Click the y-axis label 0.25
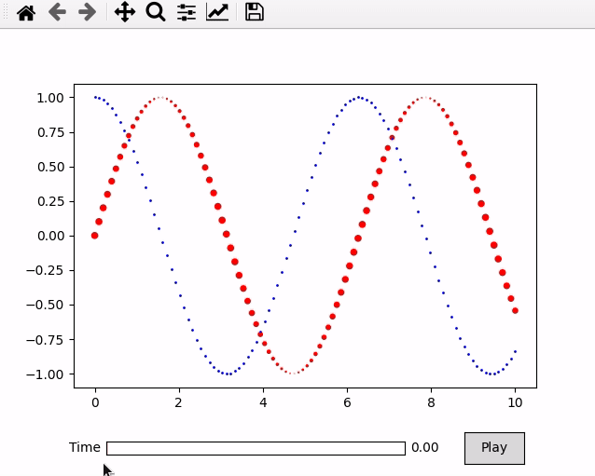 coord(50,201)
